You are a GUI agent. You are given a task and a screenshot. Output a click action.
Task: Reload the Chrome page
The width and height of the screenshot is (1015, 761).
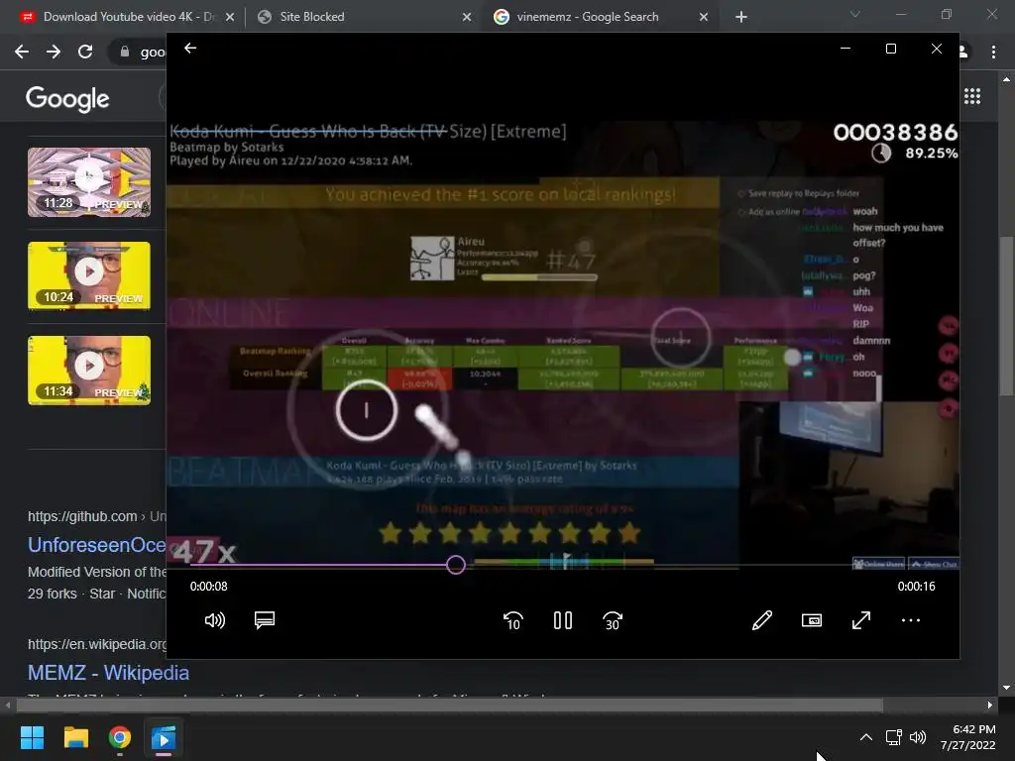pyautogui.click(x=85, y=52)
